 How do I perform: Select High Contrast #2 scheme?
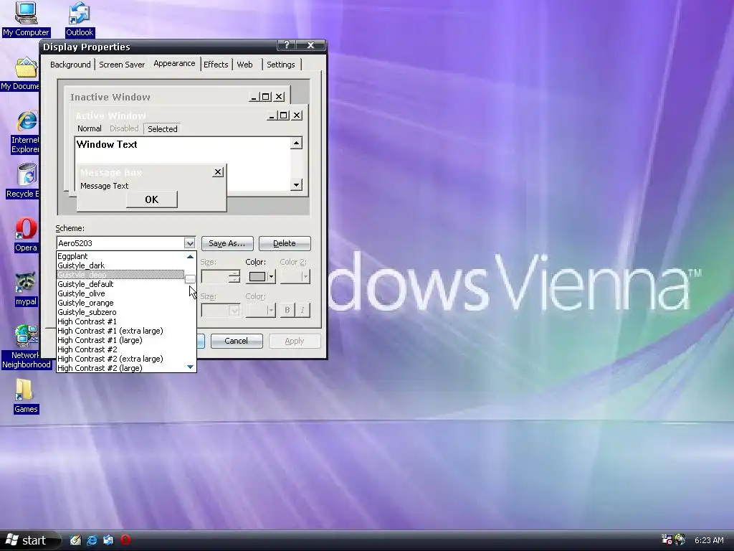pyautogui.click(x=120, y=350)
